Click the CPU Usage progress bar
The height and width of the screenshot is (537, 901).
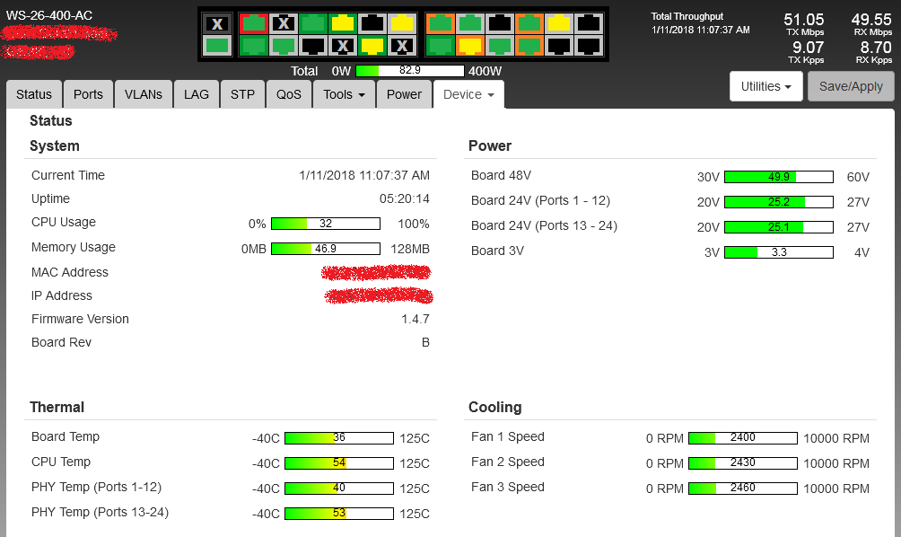pos(325,224)
